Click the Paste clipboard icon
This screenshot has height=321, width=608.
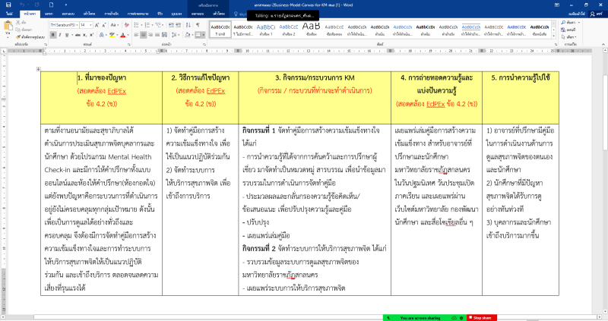coord(10,27)
